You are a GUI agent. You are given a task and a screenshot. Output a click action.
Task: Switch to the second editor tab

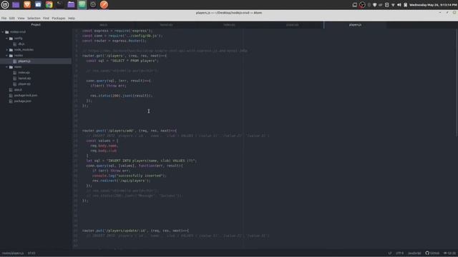coord(166,25)
